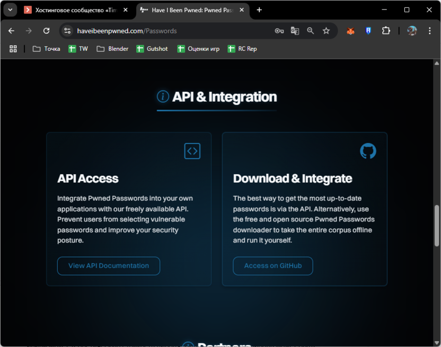
Task: View site information in address bar
Action: [x=67, y=31]
